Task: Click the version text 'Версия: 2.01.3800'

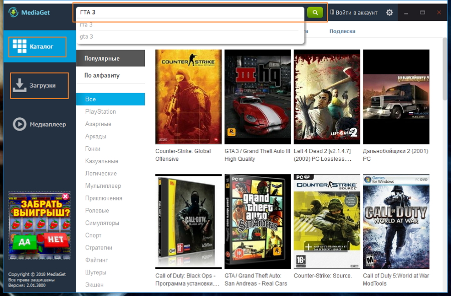Action: pos(27,285)
